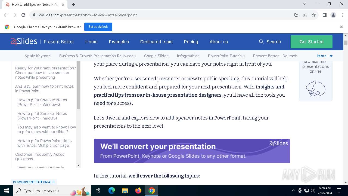Click the 24Slides logo

(24, 42)
